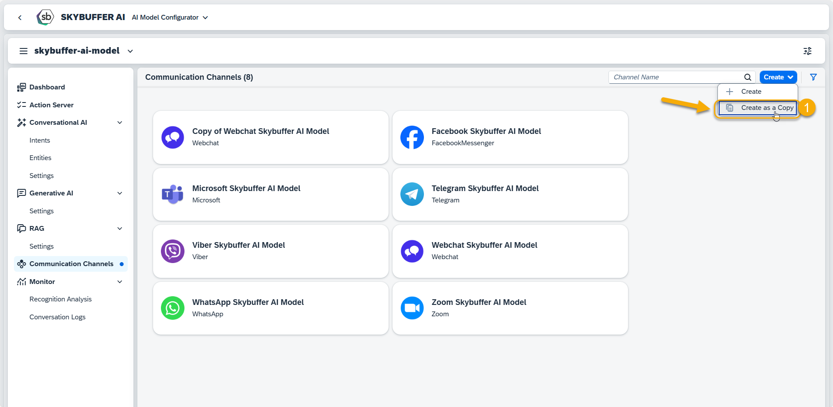Open the settings sliders icon at top right

[808, 51]
